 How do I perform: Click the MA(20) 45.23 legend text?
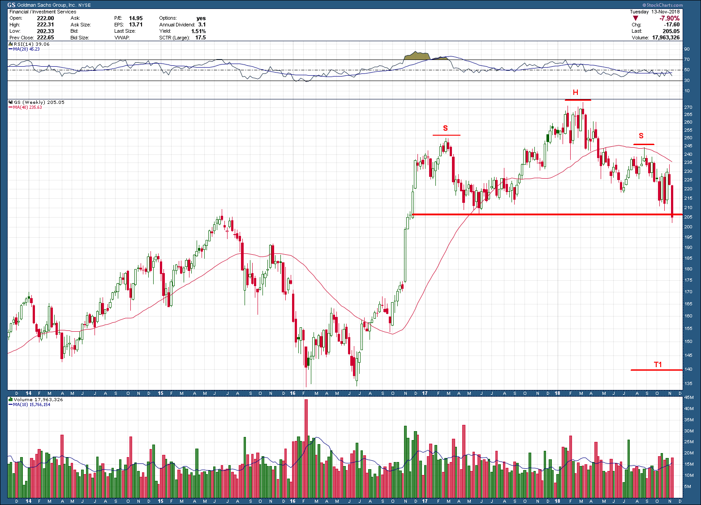[x=26, y=49]
